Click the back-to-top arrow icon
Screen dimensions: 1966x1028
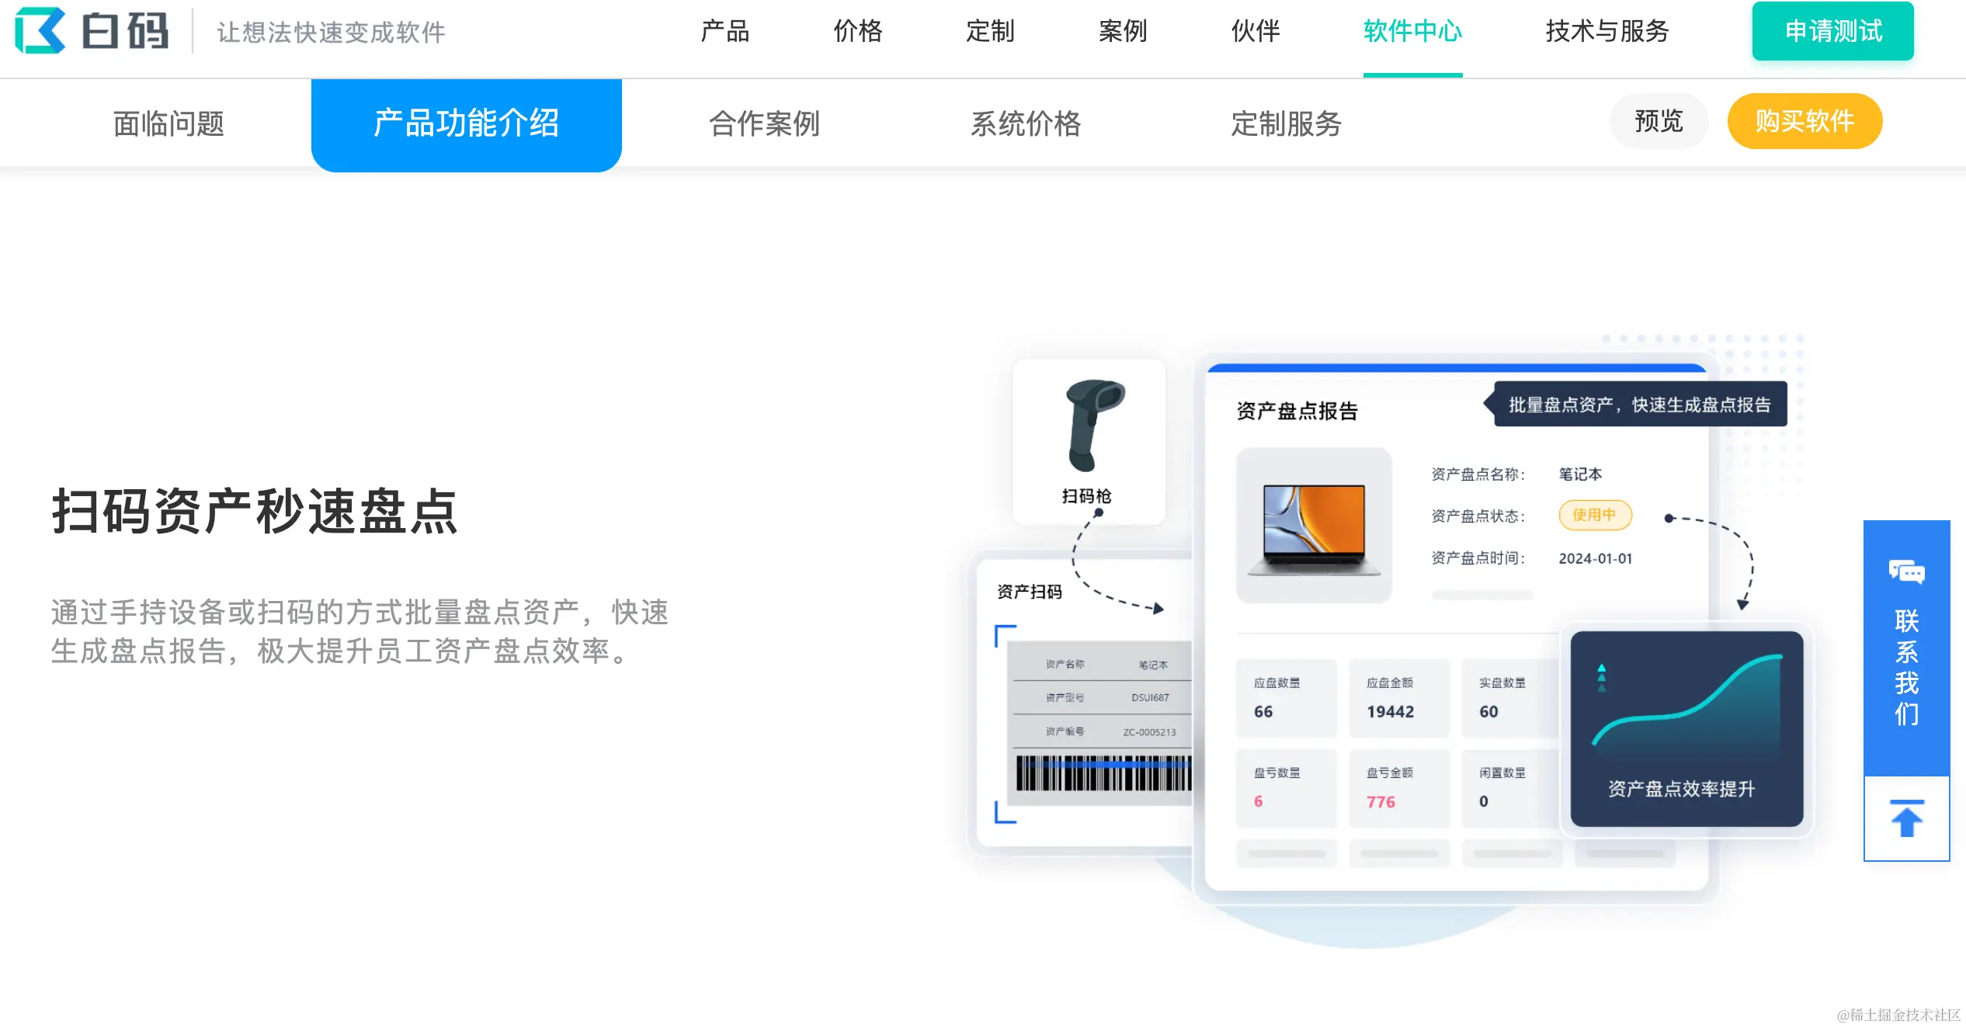[x=1906, y=819]
